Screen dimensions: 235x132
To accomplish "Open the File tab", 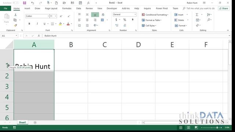I will (6, 8).
